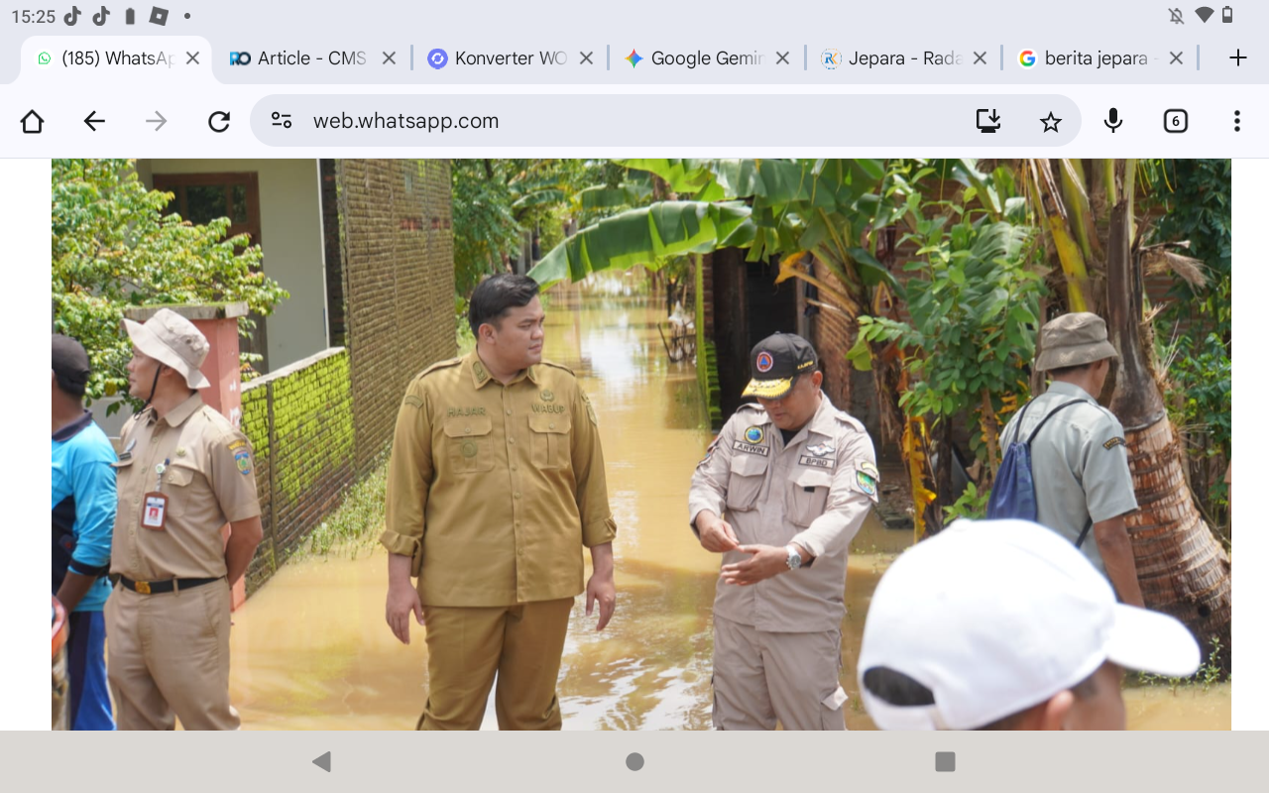Open the Chrome homepage with the home icon

coord(31,120)
